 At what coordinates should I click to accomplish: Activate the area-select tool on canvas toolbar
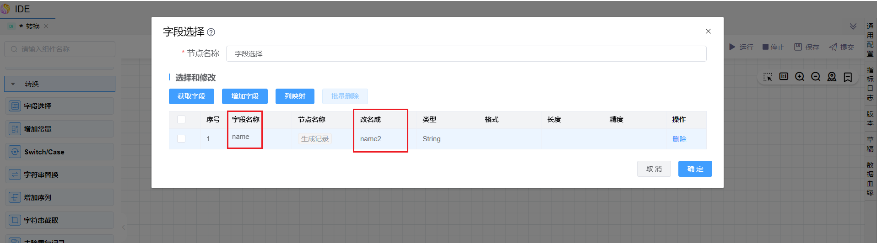[768, 77]
